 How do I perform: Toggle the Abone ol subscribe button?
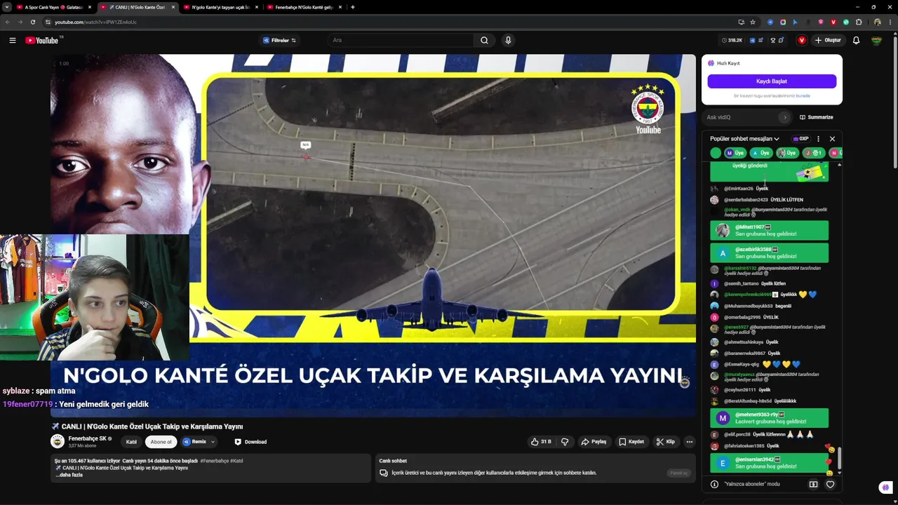point(161,442)
